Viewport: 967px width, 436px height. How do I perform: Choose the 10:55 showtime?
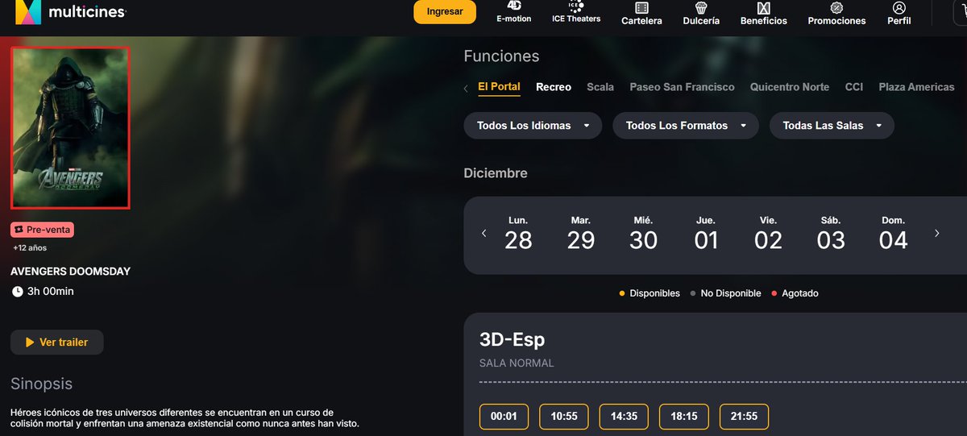point(564,417)
